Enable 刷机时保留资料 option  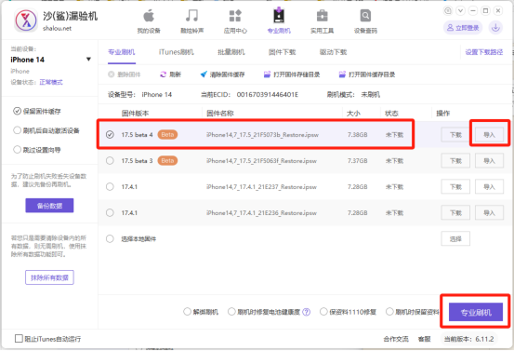pyautogui.click(x=389, y=312)
